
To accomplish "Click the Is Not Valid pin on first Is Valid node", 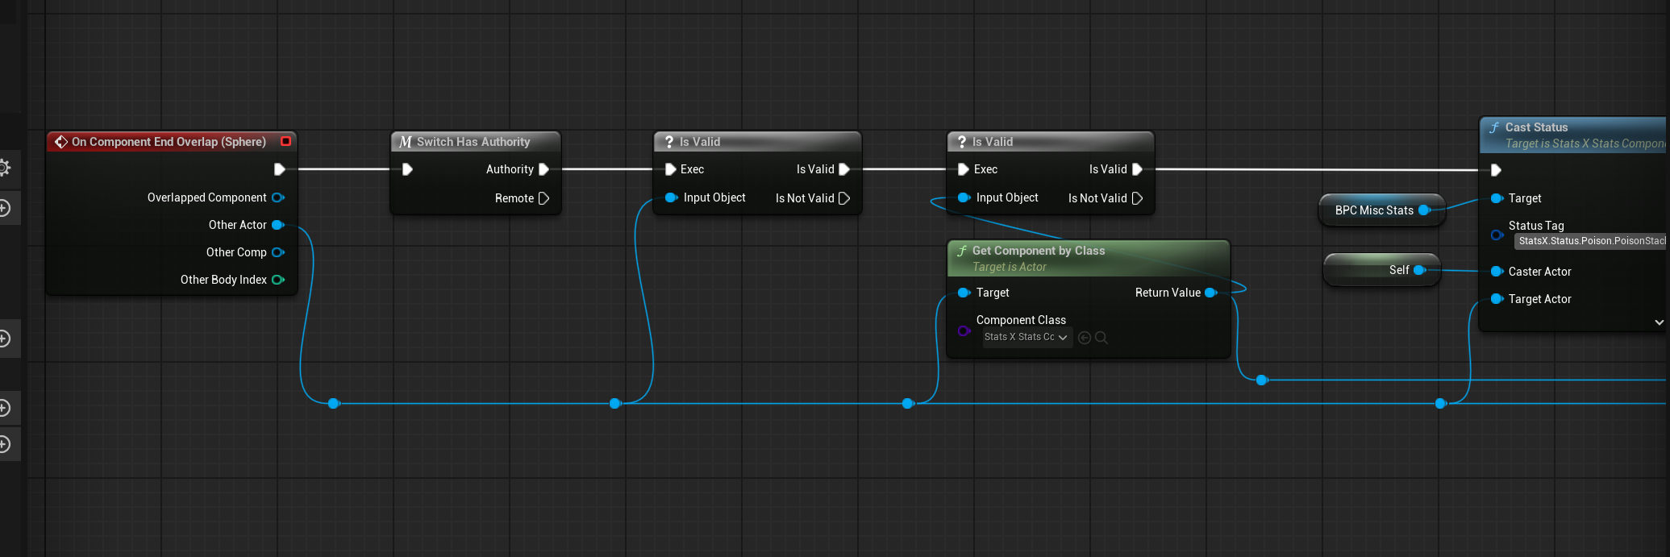I will click(x=844, y=198).
